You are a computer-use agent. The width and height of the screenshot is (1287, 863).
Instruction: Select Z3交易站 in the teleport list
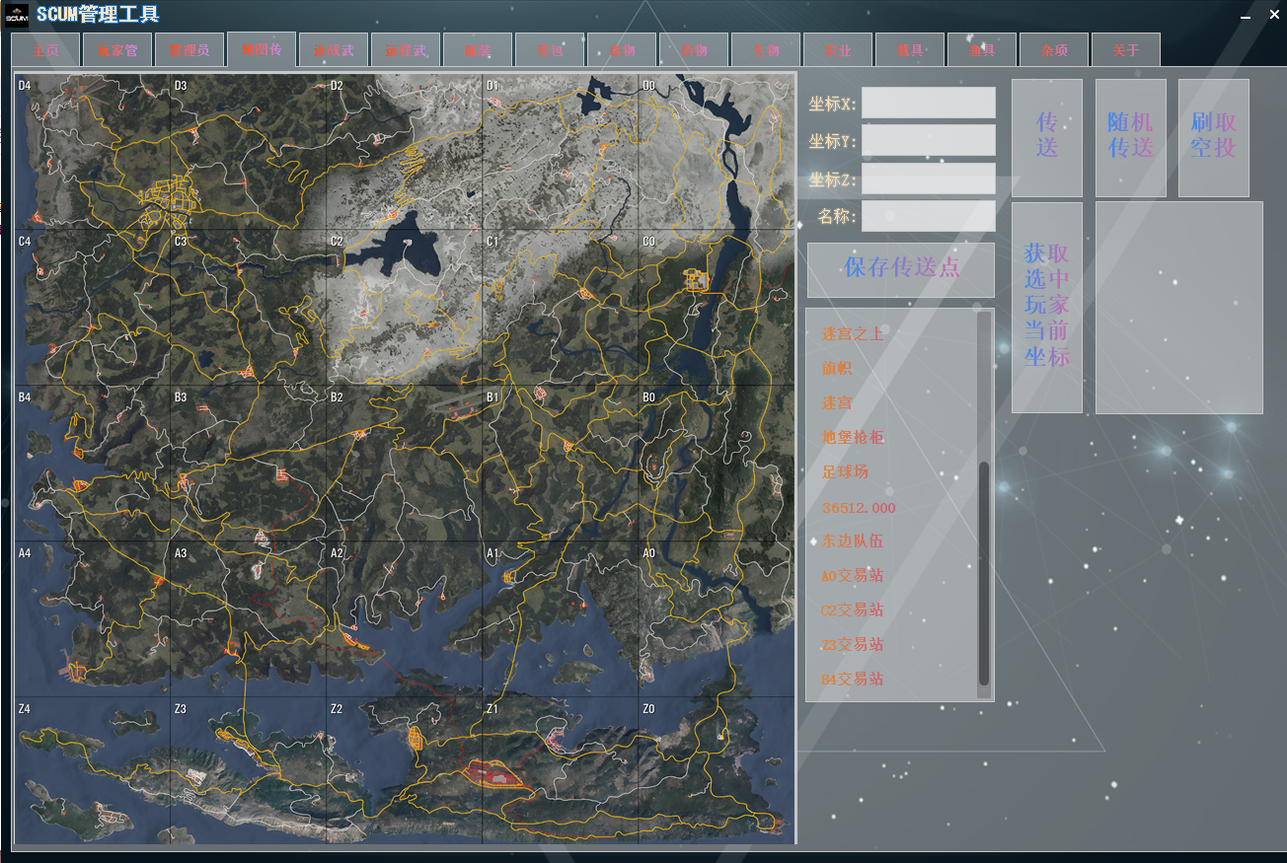point(853,645)
